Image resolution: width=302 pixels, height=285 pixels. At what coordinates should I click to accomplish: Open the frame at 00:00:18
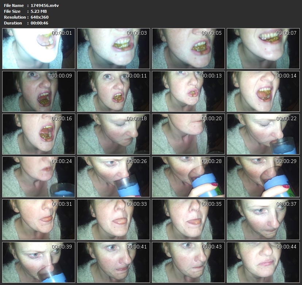click(x=114, y=134)
